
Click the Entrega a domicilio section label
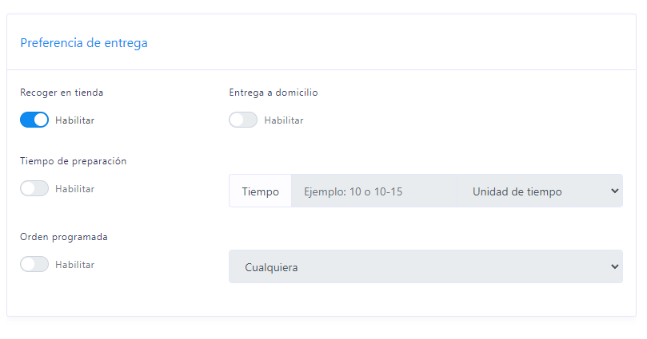pyautogui.click(x=274, y=93)
